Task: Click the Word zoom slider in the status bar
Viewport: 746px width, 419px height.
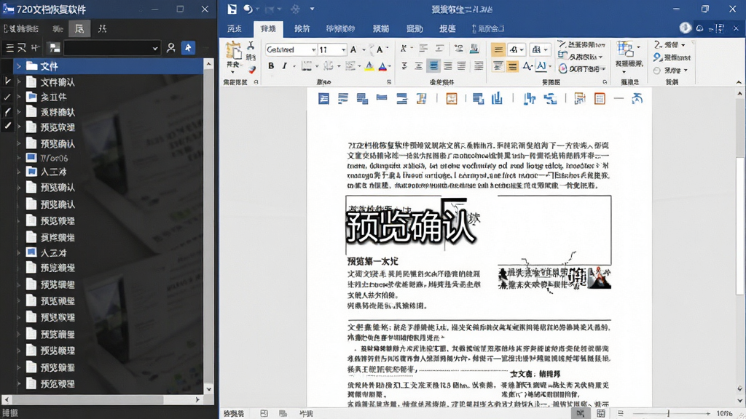Action: coord(670,414)
